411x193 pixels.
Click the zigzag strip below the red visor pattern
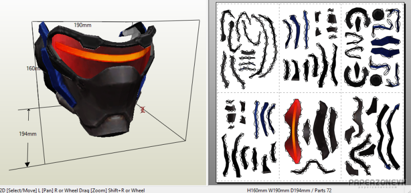(313, 167)
